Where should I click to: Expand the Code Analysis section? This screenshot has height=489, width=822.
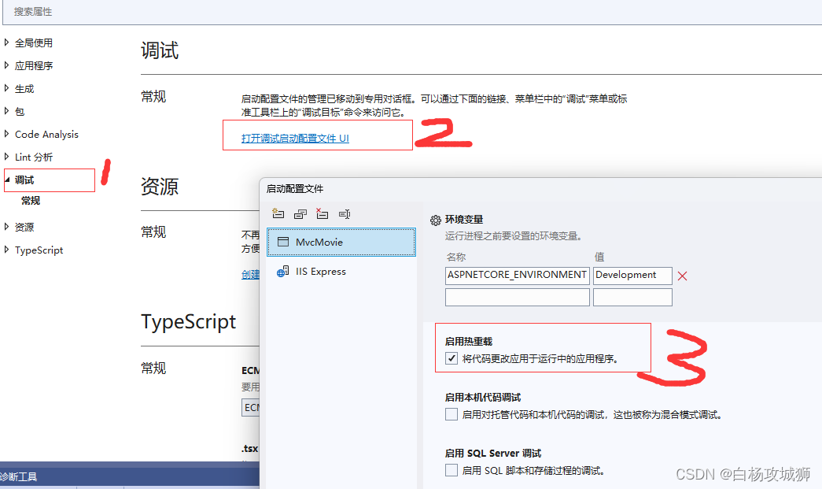(46, 134)
